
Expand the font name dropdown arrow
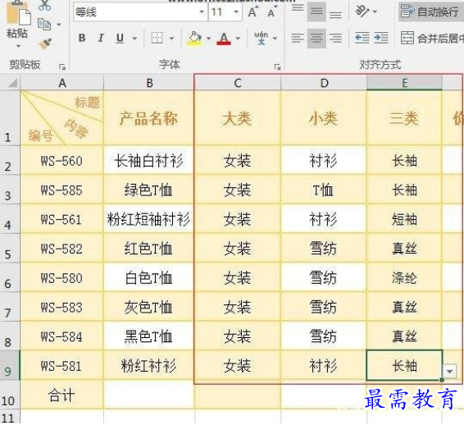[x=202, y=12]
